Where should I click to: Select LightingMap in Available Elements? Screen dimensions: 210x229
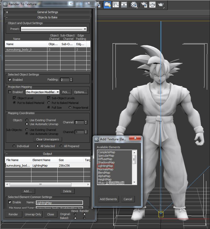[106, 166]
